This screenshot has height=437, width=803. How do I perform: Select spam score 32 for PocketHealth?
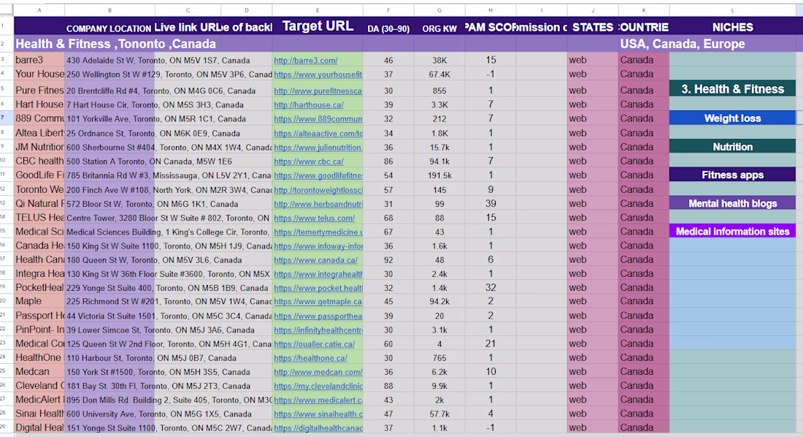click(490, 288)
